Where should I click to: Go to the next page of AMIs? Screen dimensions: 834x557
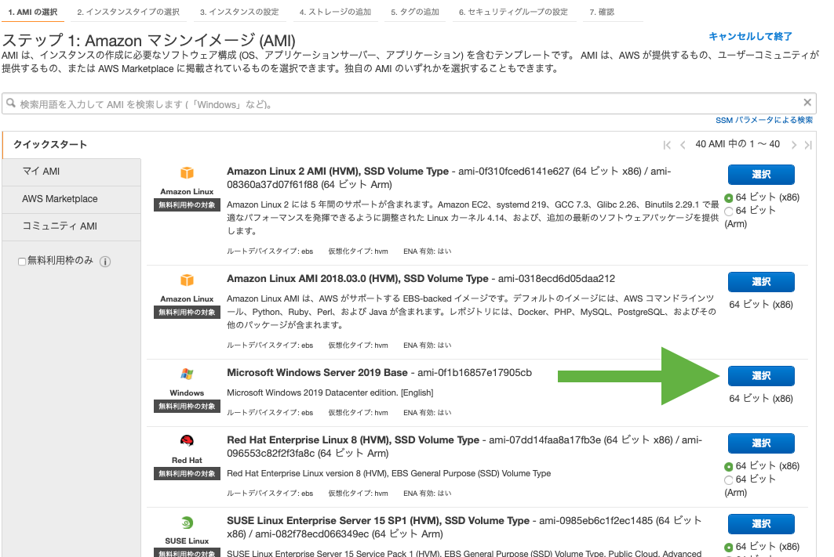click(x=794, y=145)
